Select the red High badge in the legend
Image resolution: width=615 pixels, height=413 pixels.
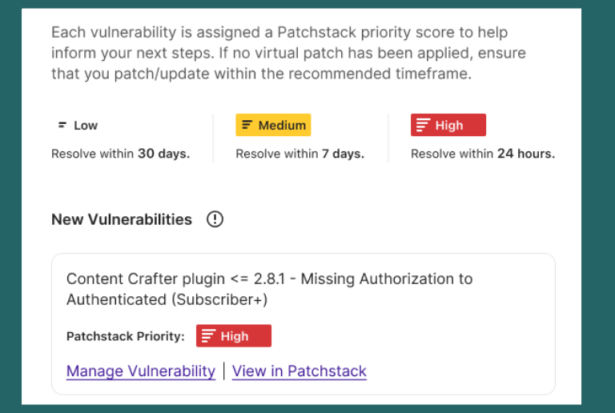[448, 126]
